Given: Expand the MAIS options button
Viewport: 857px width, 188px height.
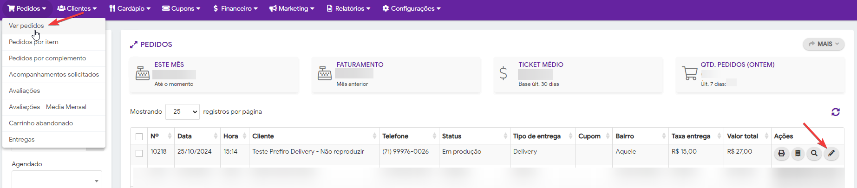Looking at the screenshot, I should [824, 44].
